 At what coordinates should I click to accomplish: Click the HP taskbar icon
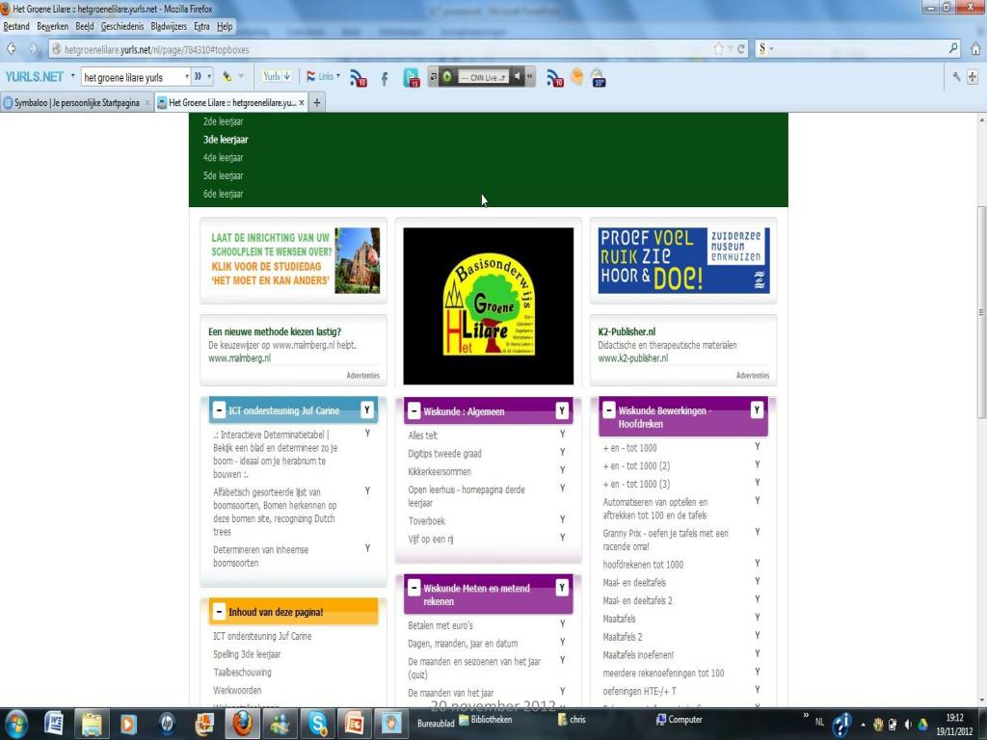tap(168, 724)
